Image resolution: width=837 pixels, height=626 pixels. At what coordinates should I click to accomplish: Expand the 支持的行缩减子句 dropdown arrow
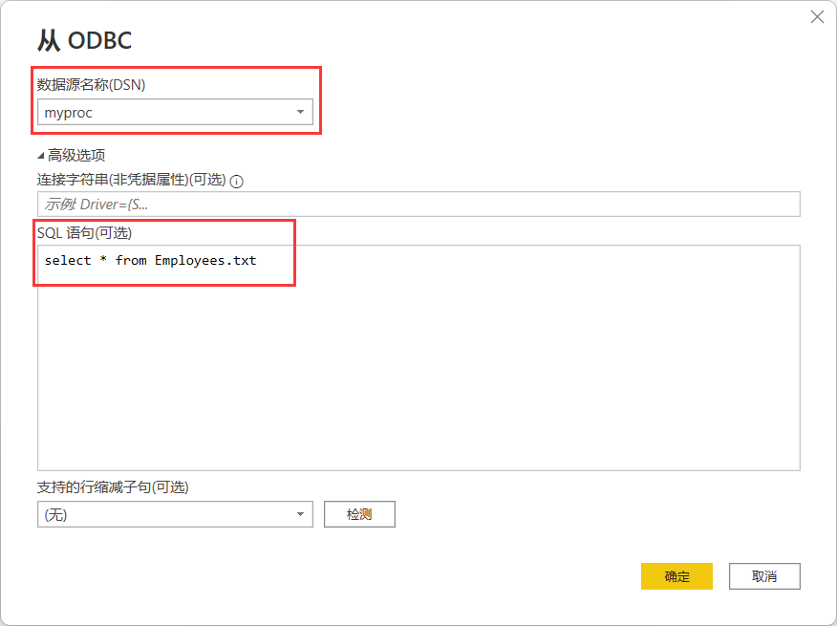coord(300,514)
